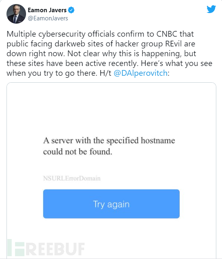This screenshot has width=222, height=259.
Task: Click 'when you try to go there' text
Action: tap(52, 73)
